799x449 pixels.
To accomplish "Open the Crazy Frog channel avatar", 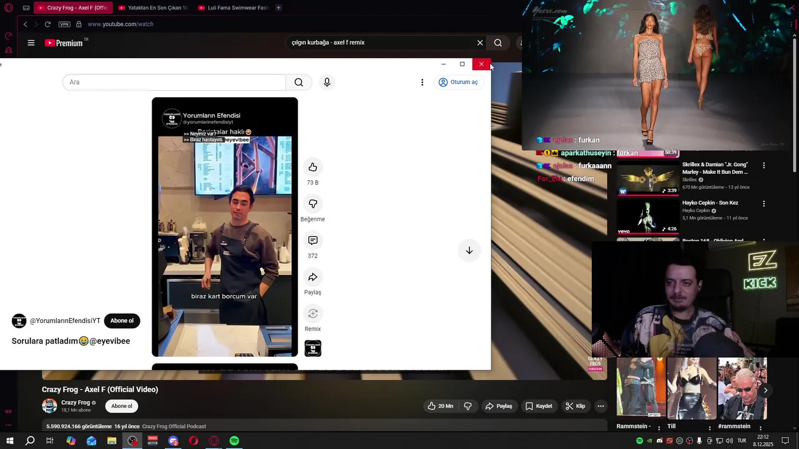I will (x=49, y=406).
